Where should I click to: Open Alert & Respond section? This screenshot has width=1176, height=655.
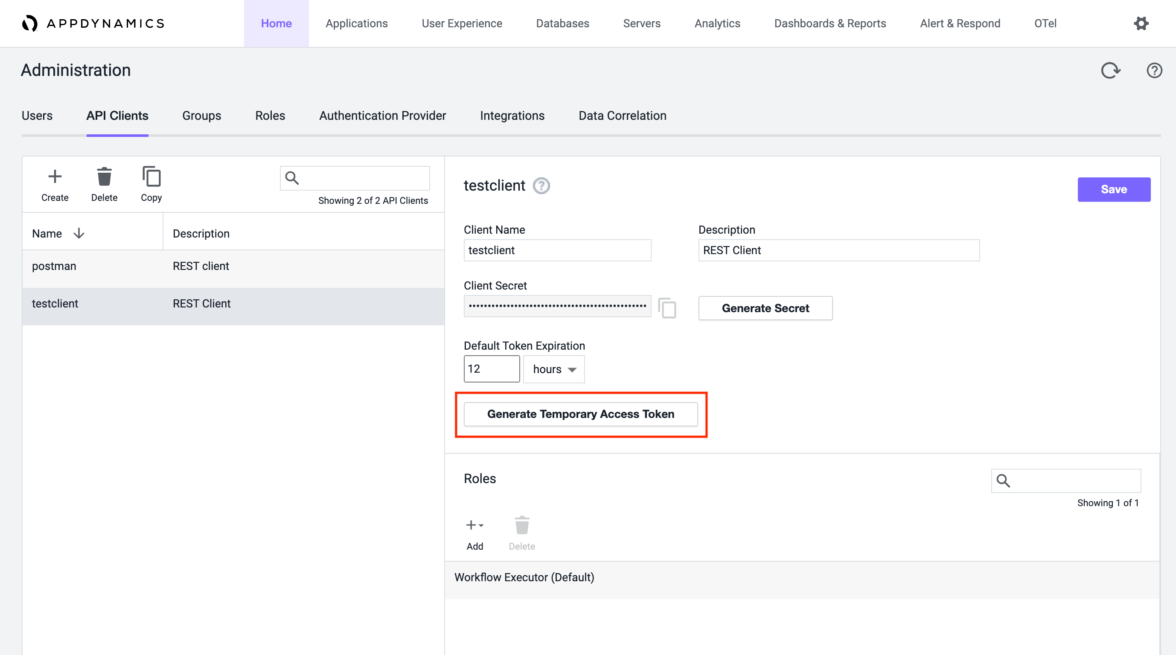[960, 23]
